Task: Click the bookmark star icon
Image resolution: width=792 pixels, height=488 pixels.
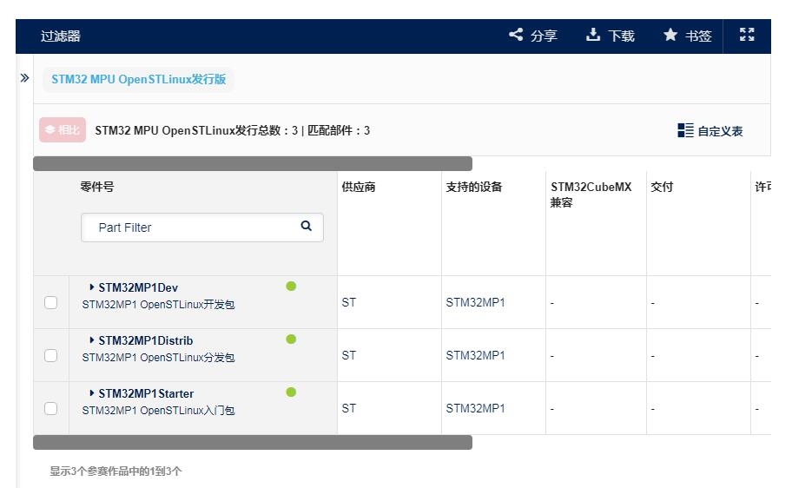Action: pyautogui.click(x=670, y=35)
